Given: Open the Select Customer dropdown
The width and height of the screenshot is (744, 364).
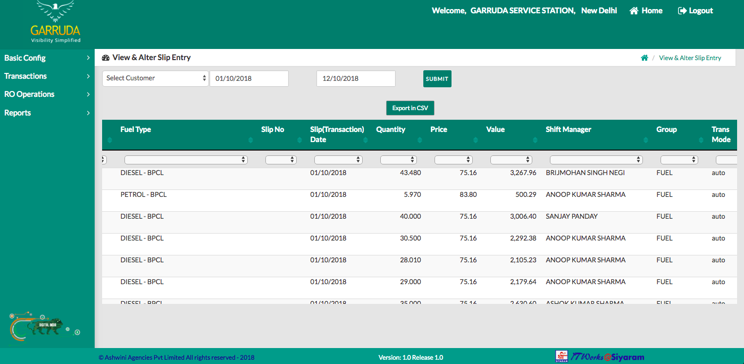Looking at the screenshot, I should (x=155, y=78).
